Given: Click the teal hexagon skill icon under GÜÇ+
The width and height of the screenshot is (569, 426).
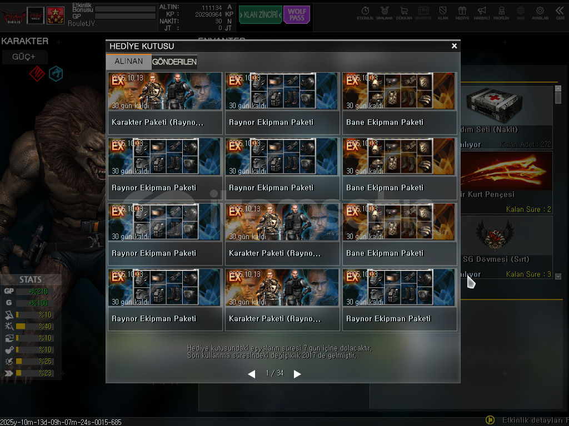Looking at the screenshot, I should click(x=56, y=74).
